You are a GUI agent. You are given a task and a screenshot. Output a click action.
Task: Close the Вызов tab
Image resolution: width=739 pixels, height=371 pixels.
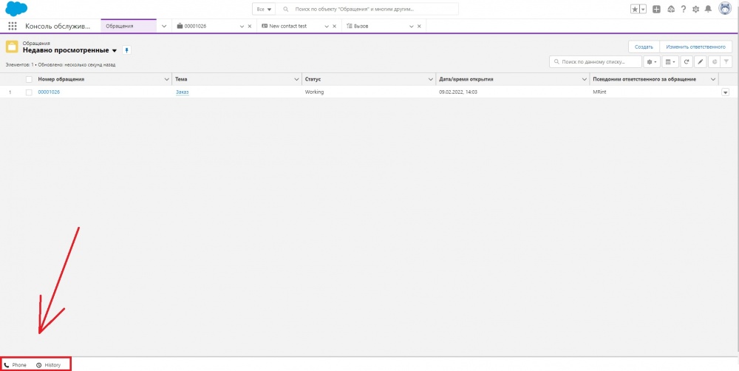pos(419,27)
